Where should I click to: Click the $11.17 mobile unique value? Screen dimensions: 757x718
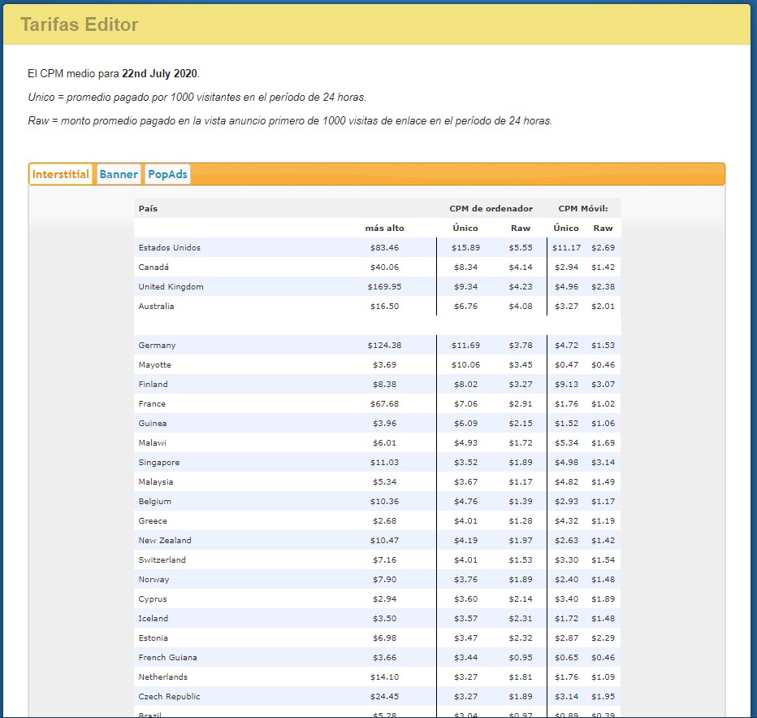click(x=566, y=248)
